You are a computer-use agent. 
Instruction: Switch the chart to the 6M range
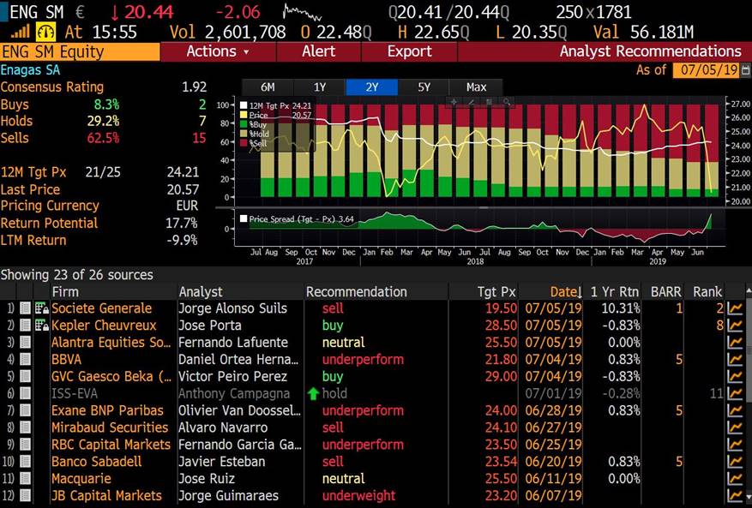[268, 87]
